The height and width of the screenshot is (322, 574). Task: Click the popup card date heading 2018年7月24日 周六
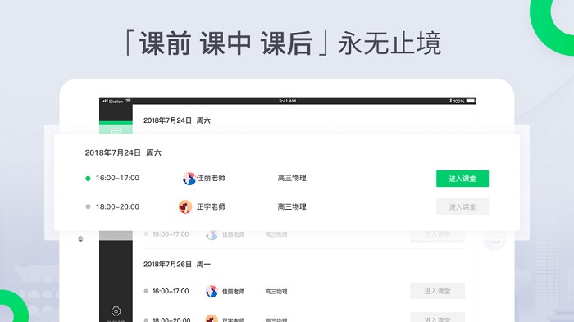[x=123, y=152]
